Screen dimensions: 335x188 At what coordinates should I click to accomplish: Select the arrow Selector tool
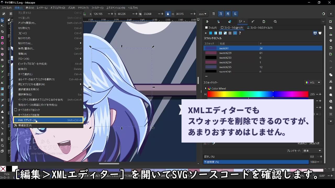[2, 20]
